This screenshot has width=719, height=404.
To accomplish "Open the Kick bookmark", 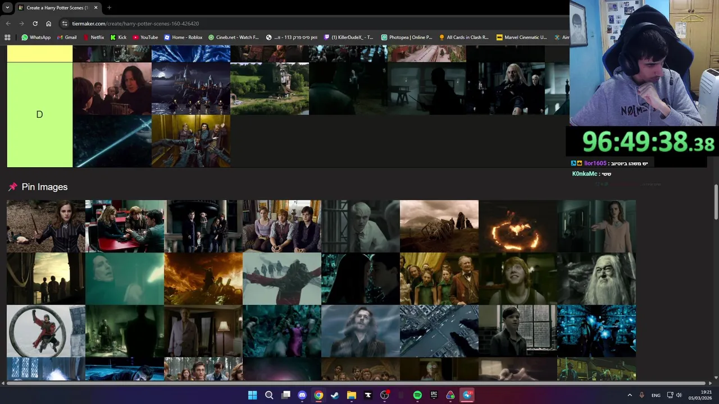I will [x=119, y=38].
